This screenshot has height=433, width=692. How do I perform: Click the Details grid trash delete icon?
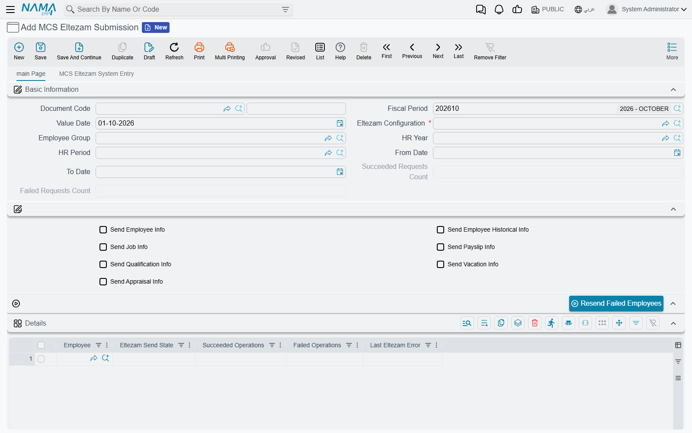coord(535,323)
